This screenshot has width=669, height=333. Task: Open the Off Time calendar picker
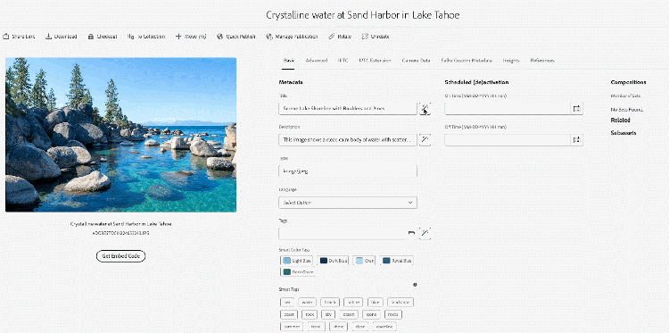tap(576, 139)
